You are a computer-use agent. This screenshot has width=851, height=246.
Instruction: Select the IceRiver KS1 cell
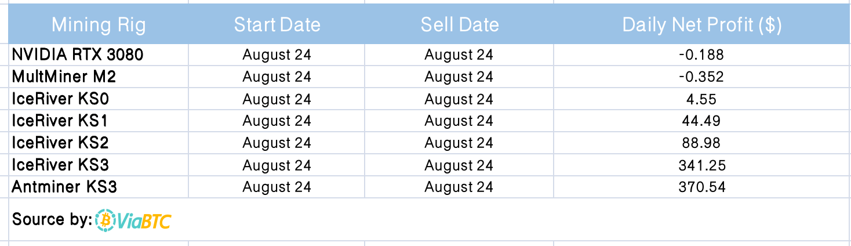pos(60,121)
